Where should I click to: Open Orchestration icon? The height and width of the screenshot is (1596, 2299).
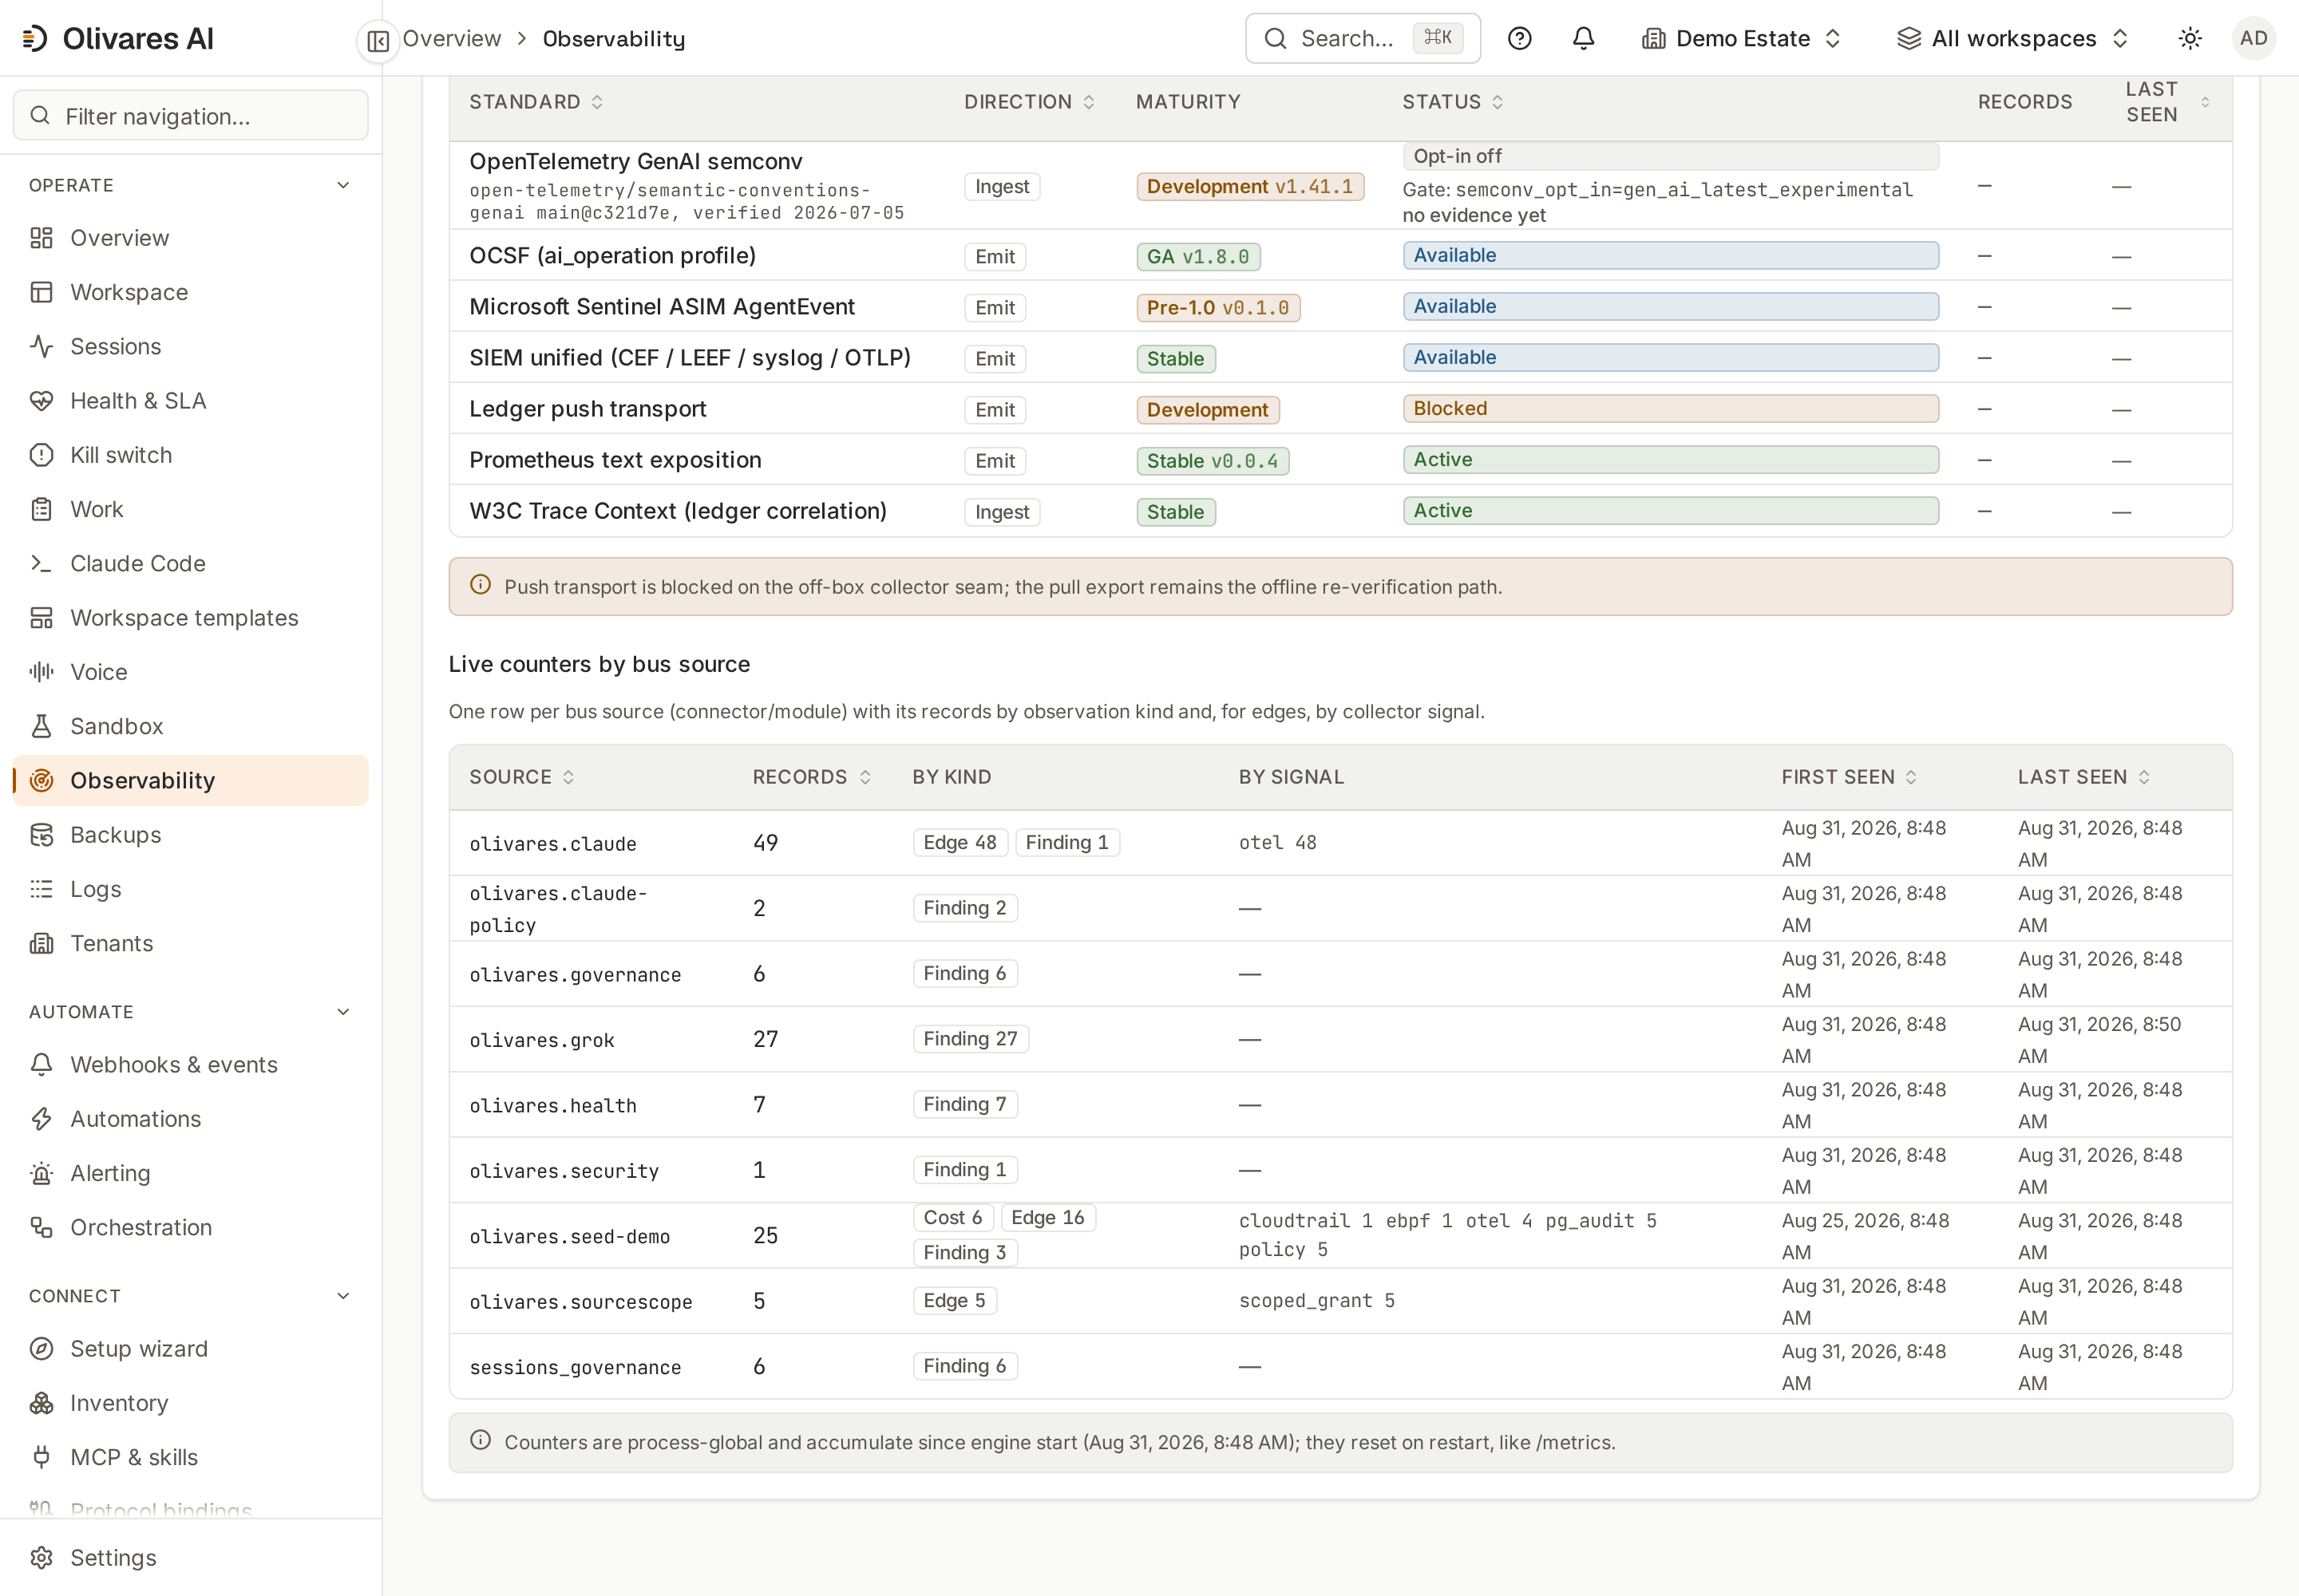click(41, 1227)
